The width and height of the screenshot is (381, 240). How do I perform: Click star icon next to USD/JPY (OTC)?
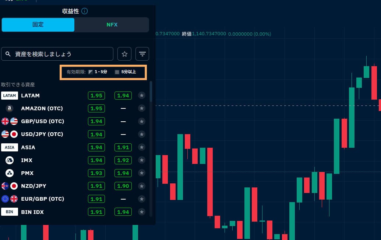point(141,134)
